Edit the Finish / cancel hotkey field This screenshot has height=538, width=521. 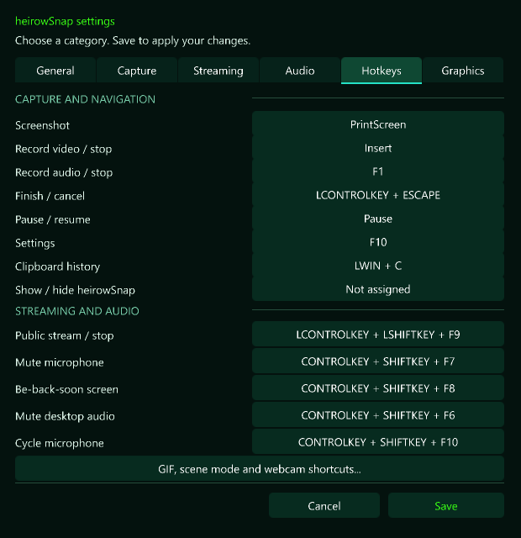pos(378,195)
